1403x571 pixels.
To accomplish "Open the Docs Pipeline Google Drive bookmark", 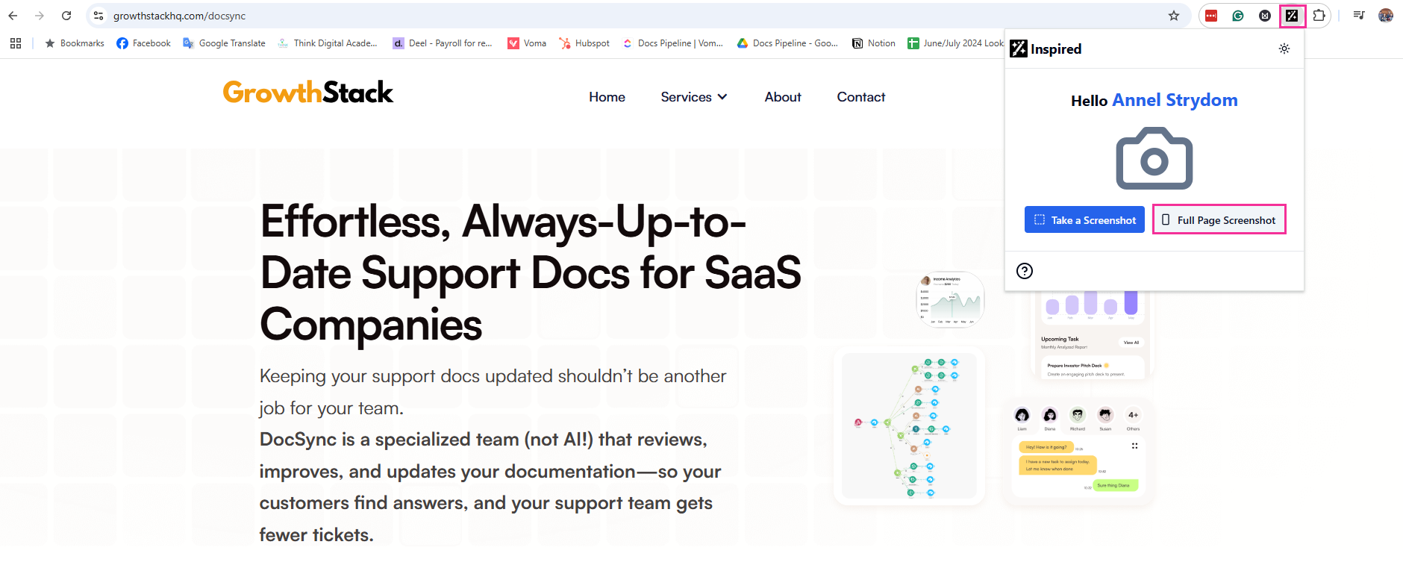I will (x=787, y=43).
